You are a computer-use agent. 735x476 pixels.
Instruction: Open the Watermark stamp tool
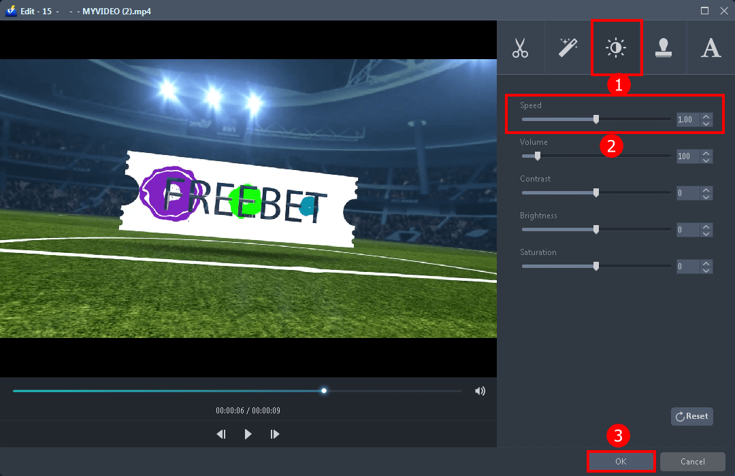pyautogui.click(x=664, y=47)
